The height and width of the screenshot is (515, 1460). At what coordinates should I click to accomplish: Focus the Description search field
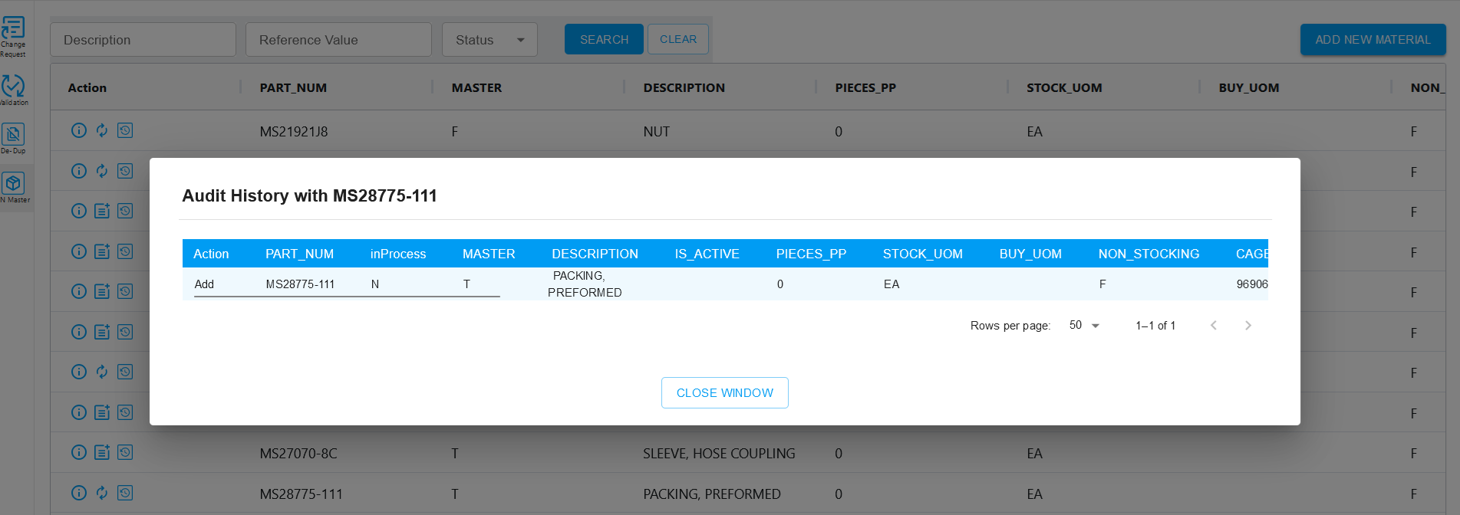pos(143,40)
